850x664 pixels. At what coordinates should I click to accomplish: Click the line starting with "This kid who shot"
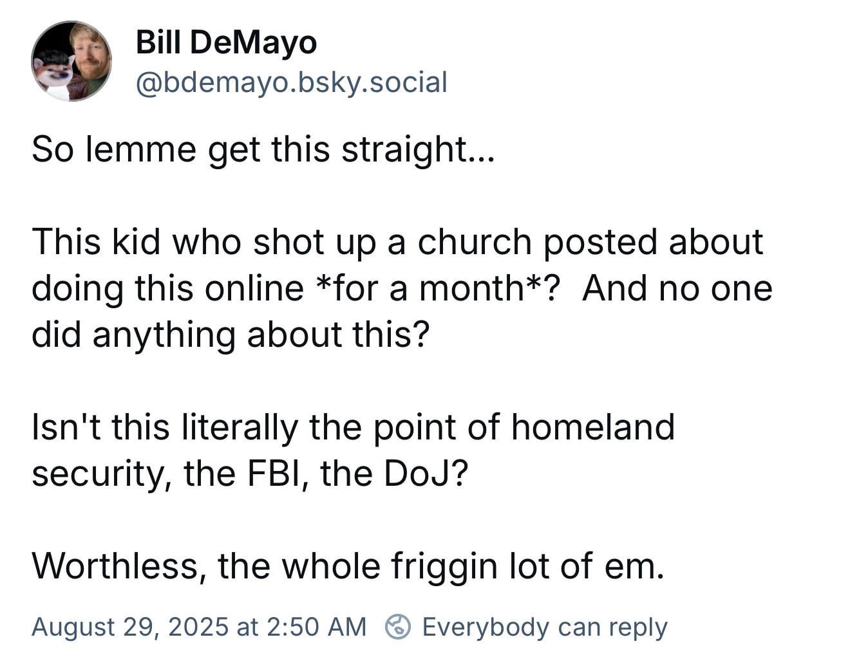(x=397, y=243)
